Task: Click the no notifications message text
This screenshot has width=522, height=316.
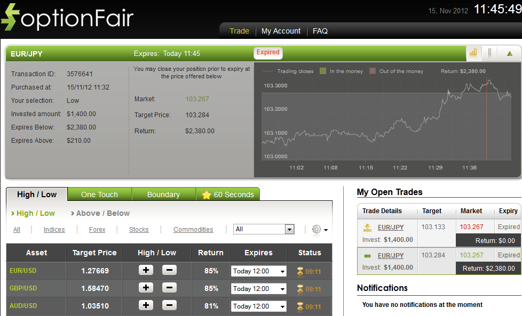Action: pos(422,305)
